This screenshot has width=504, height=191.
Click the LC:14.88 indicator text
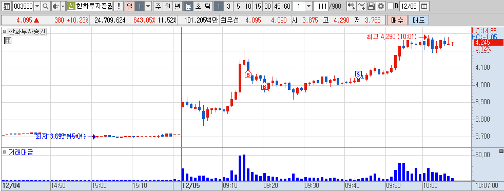point(484,31)
